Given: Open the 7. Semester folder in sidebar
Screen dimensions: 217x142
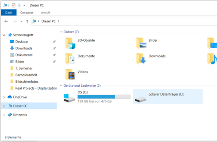Looking at the screenshot, I should click(24, 68).
